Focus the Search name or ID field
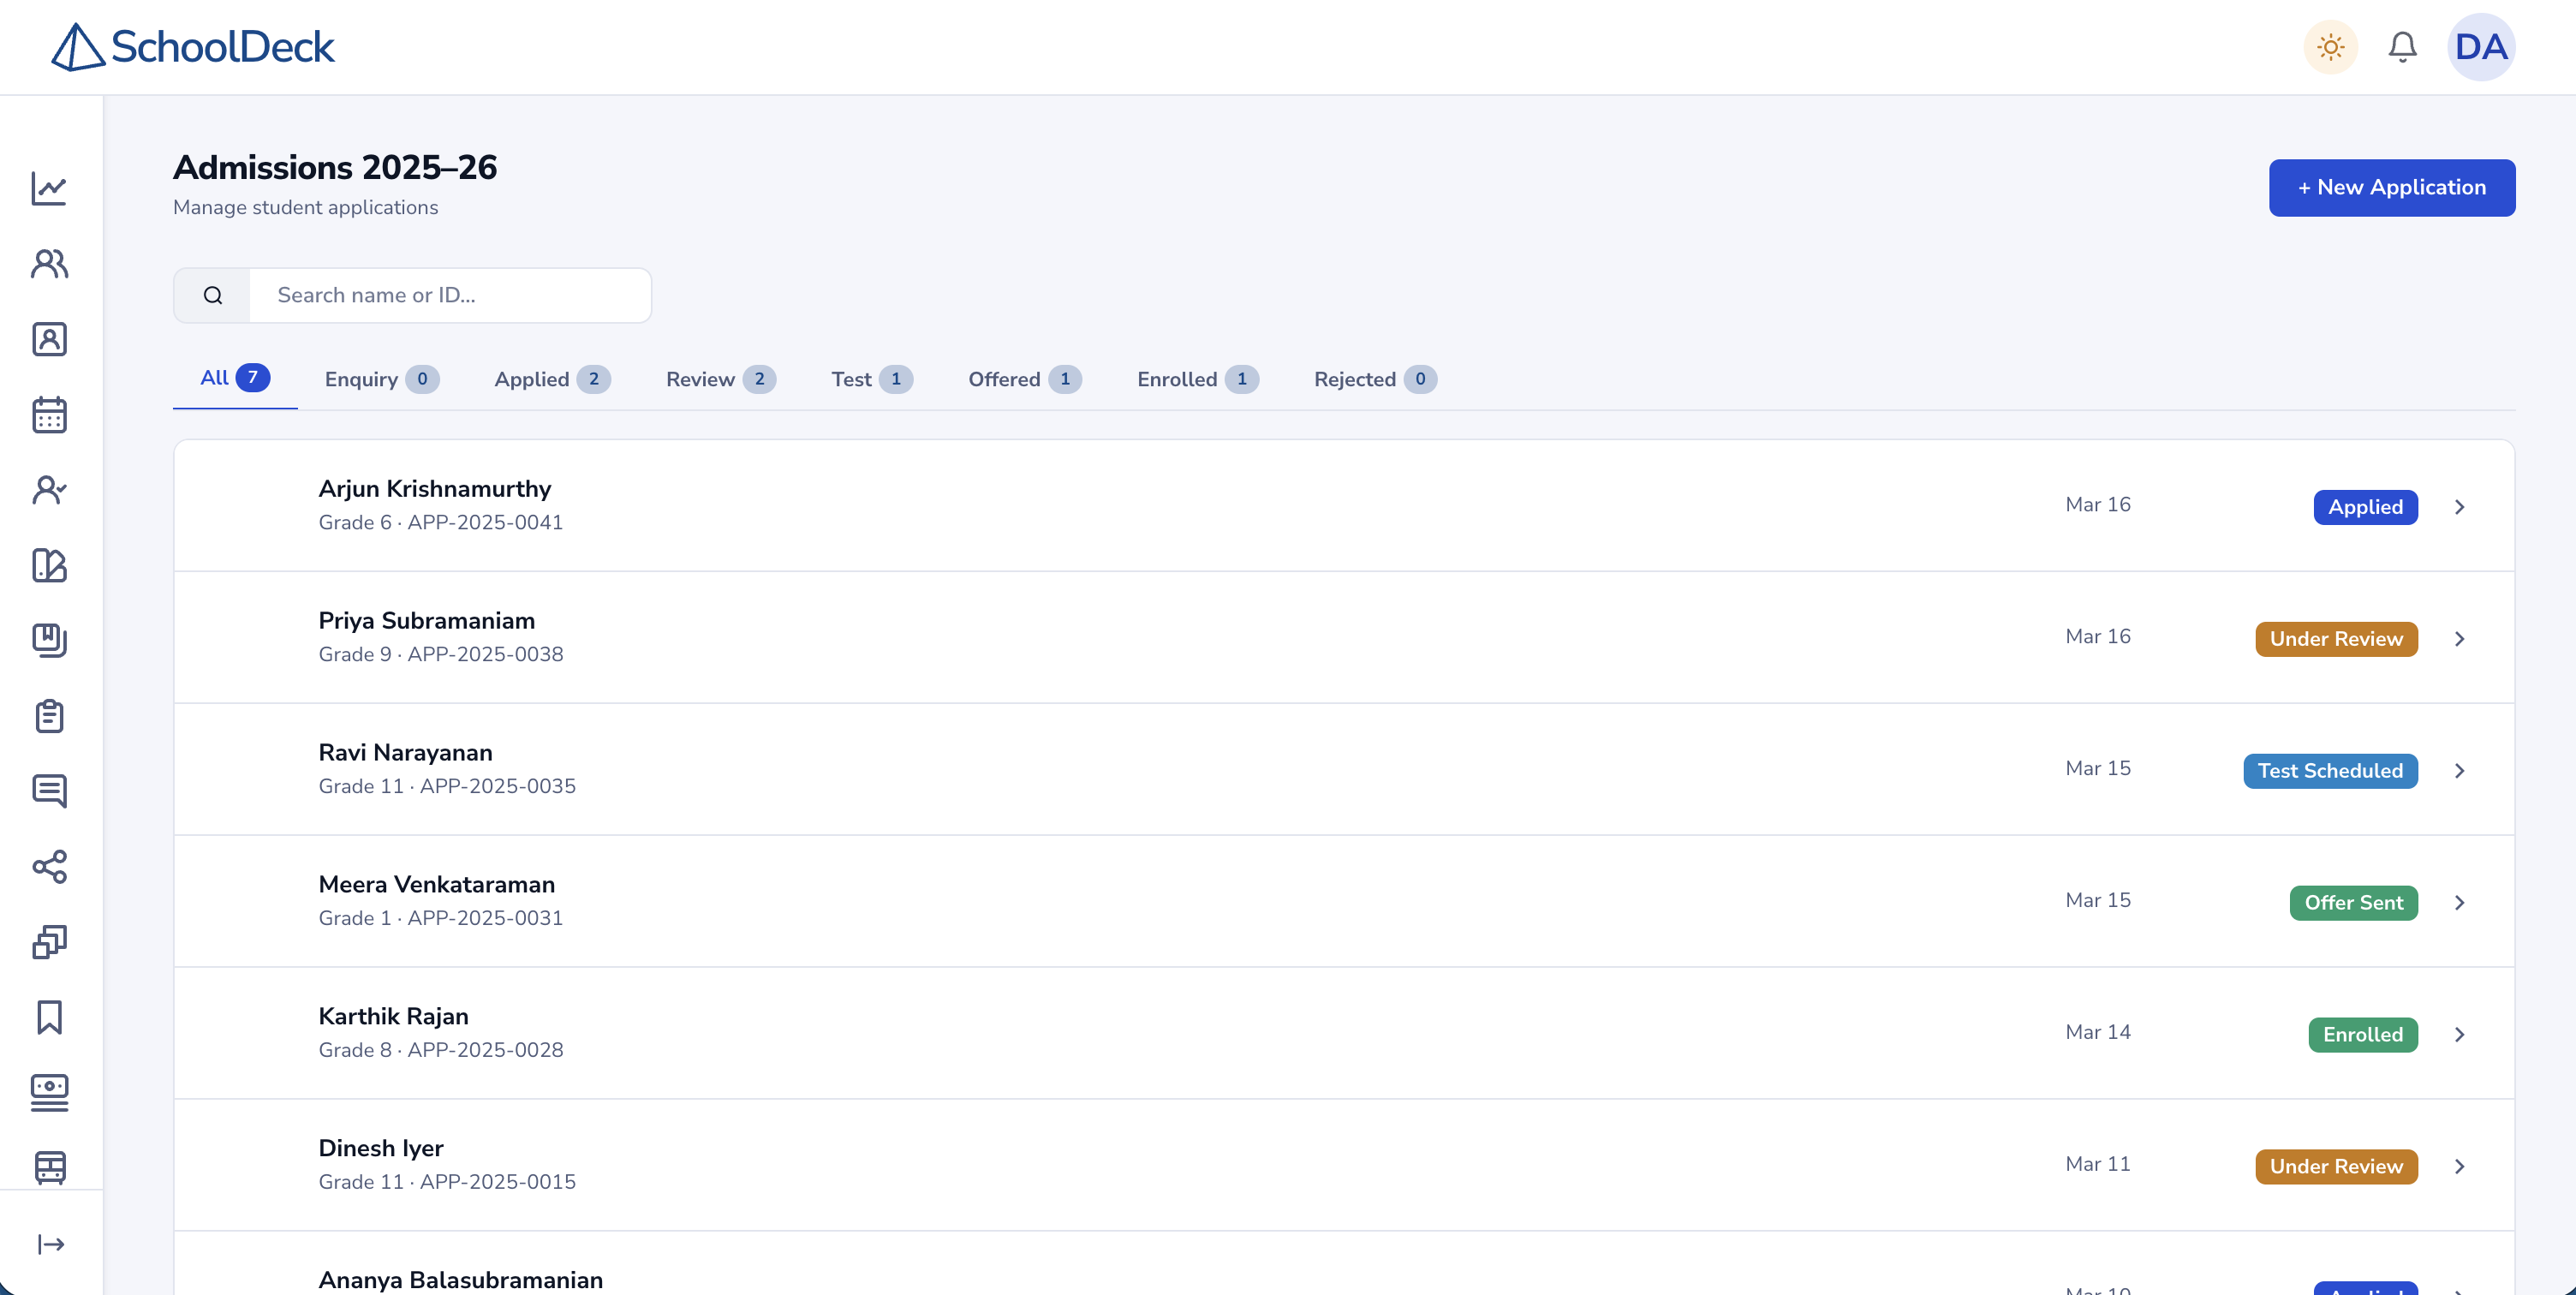Image resolution: width=2576 pixels, height=1295 pixels. 449,295
